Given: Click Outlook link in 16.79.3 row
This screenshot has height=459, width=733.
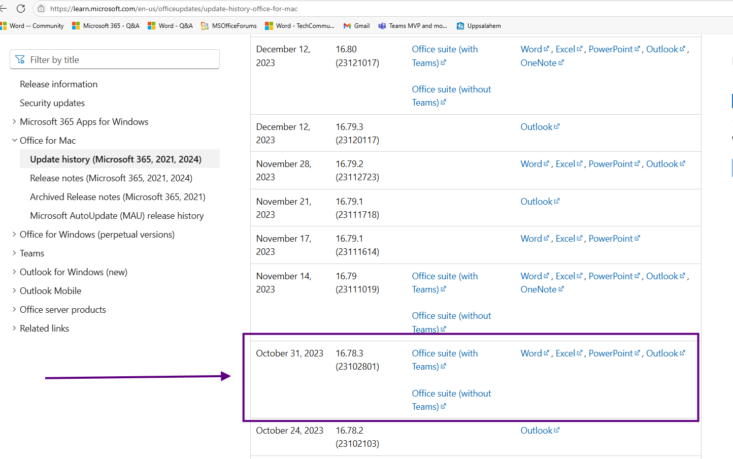Looking at the screenshot, I should [540, 127].
